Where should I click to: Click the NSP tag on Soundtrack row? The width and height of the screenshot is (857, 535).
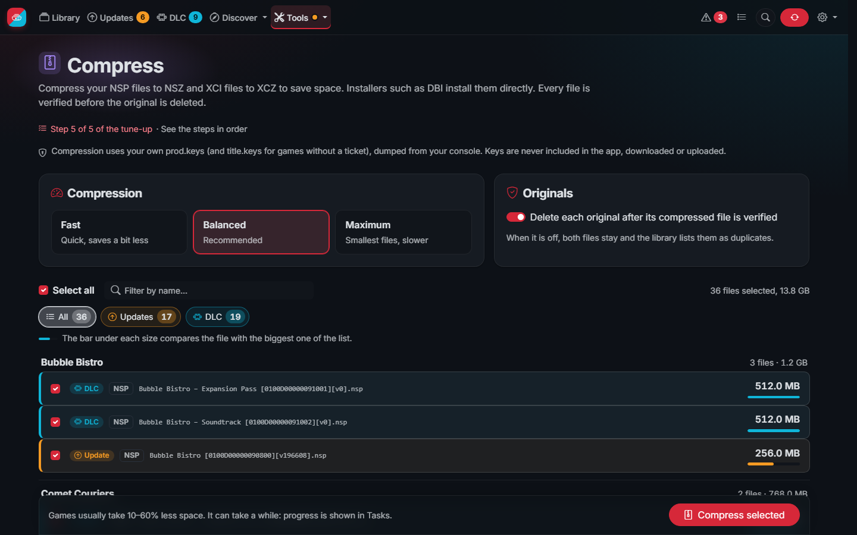click(x=121, y=422)
